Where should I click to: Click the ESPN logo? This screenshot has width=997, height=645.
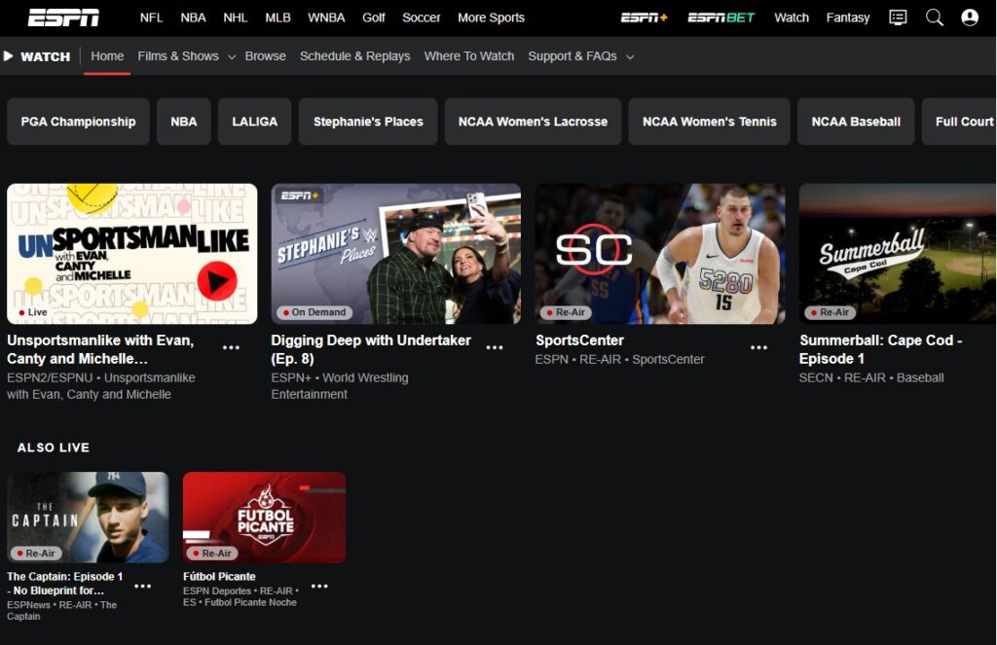click(x=63, y=18)
